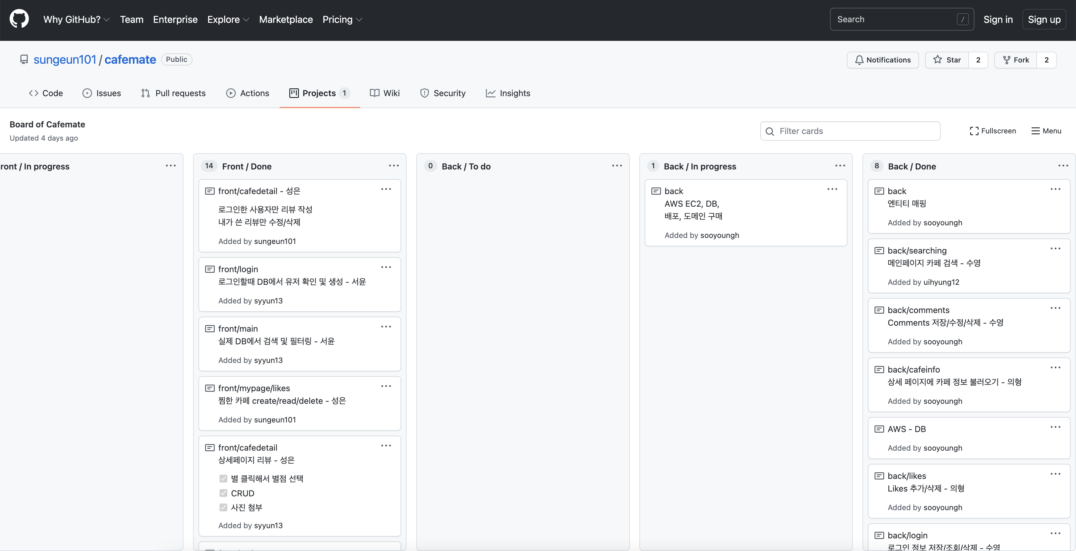Image resolution: width=1076 pixels, height=551 pixels.
Task: Expand the Why GitHub? dropdown
Action: coord(76,20)
